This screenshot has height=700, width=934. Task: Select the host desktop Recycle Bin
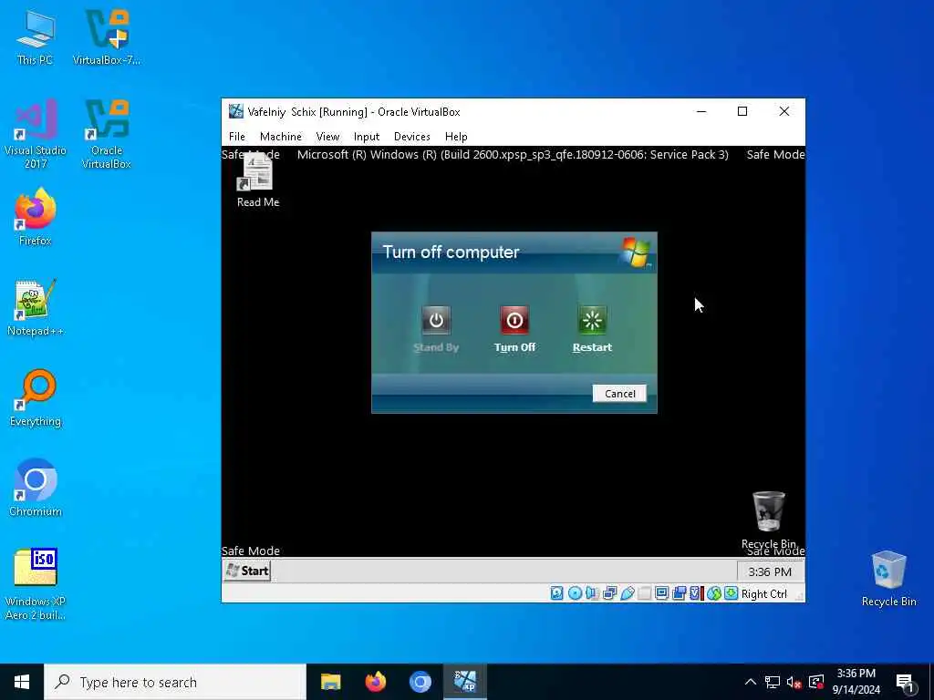coord(888,579)
